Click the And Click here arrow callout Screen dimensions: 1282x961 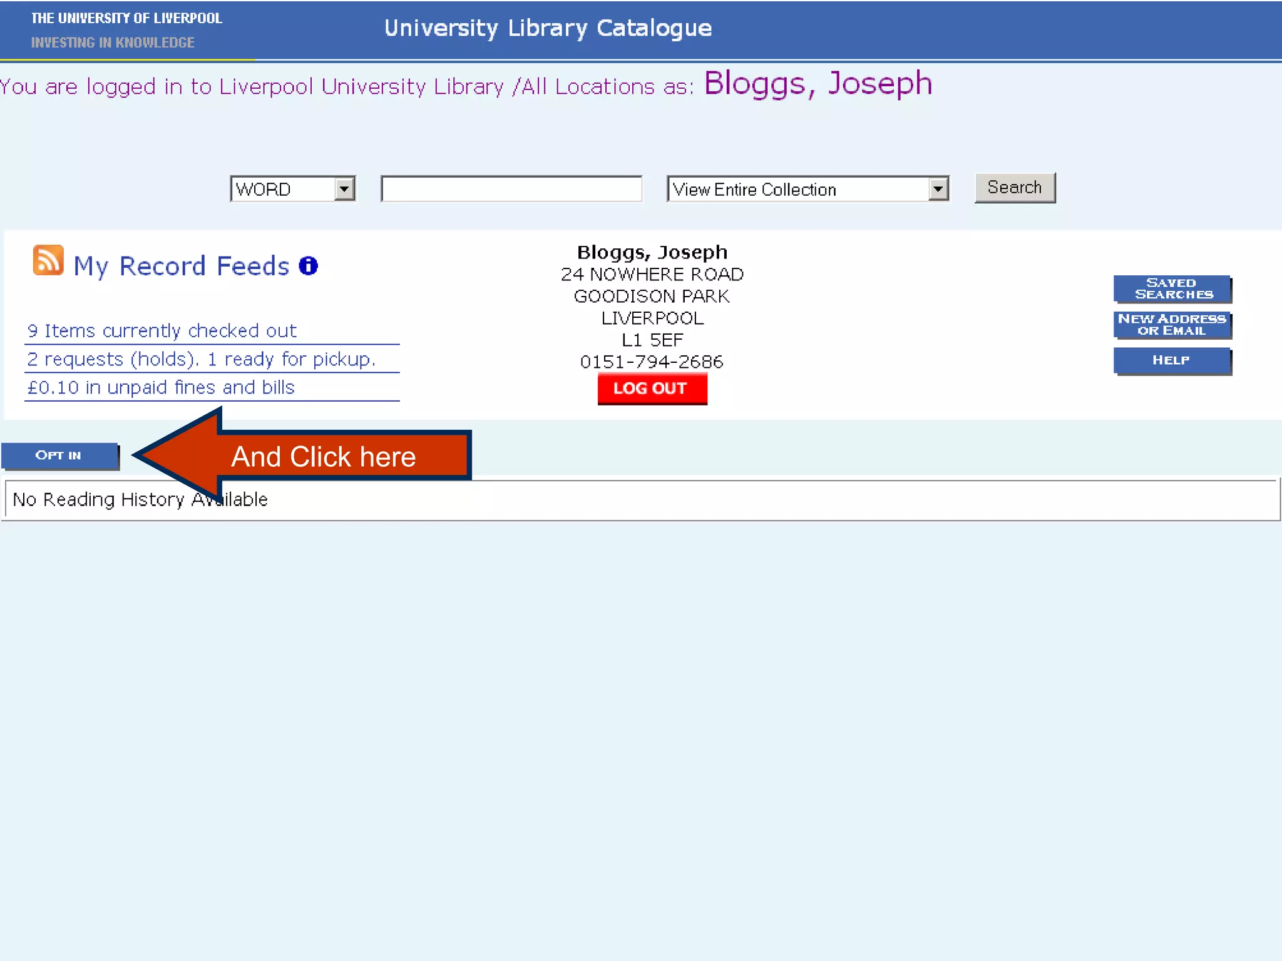click(x=322, y=457)
